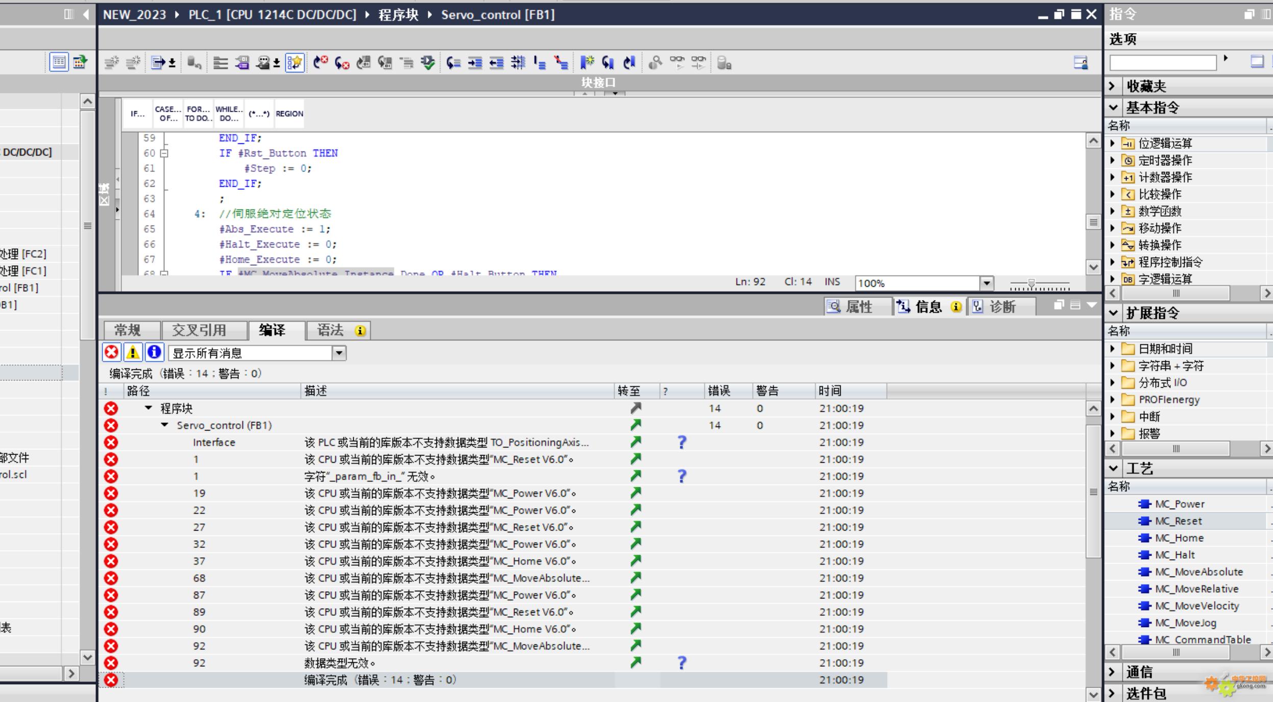Image resolution: width=1273 pixels, height=702 pixels.
Task: Click the outdent text toolbar icon
Action: pyautogui.click(x=496, y=63)
